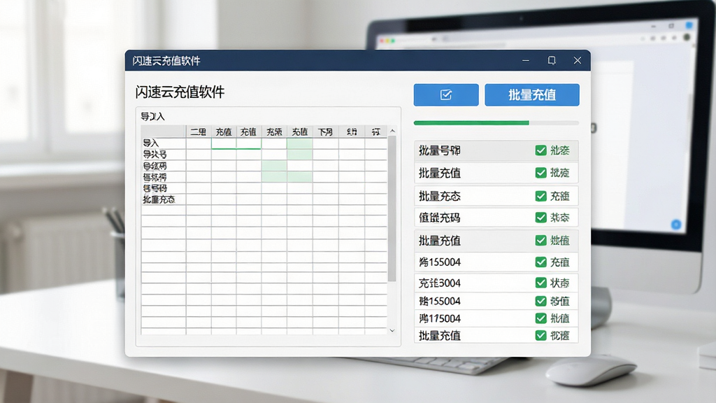Click the table's scroll up arrow
The height and width of the screenshot is (403, 716).
click(x=392, y=131)
